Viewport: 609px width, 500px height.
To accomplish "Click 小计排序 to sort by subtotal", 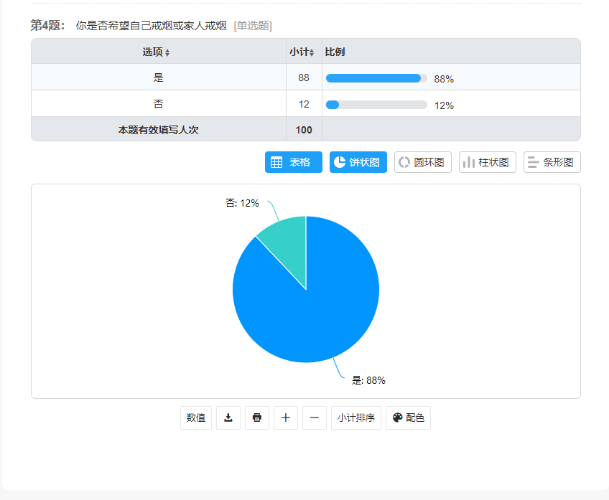I will [x=356, y=418].
